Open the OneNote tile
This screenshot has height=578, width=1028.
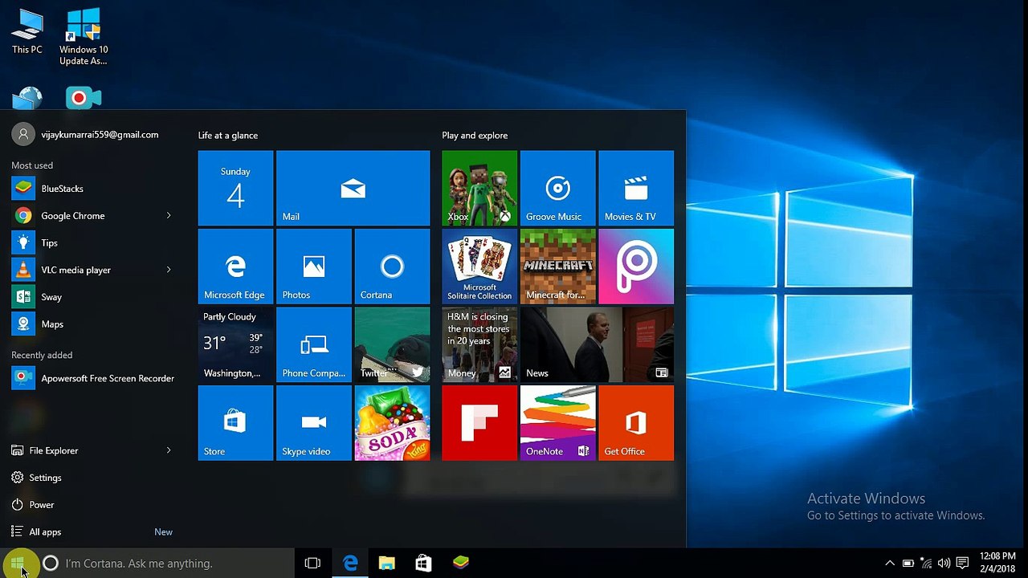coord(557,423)
